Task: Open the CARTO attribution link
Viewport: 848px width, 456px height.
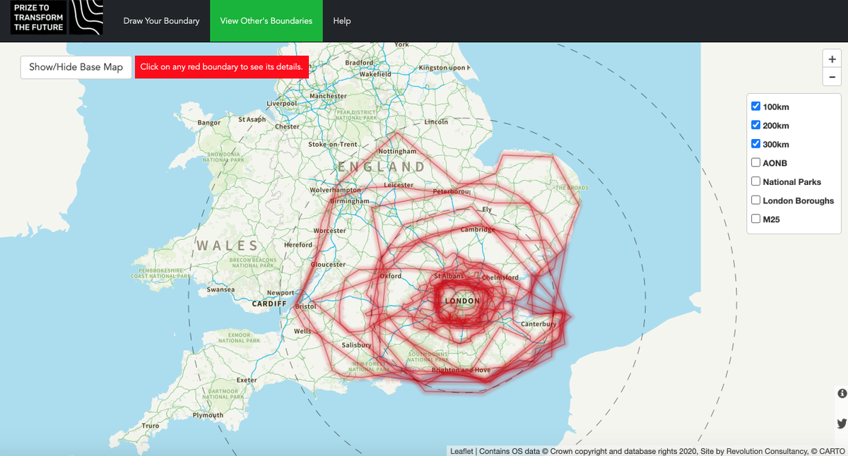Action: pos(832,451)
